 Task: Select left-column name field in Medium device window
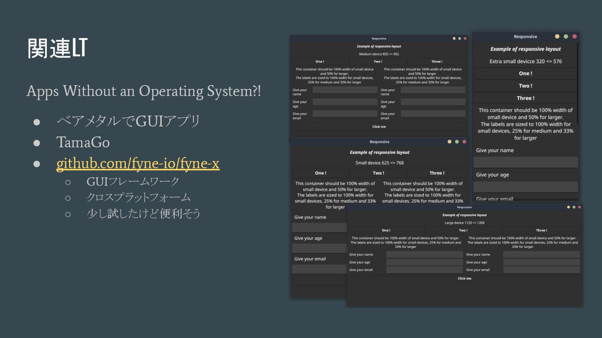pos(345,90)
